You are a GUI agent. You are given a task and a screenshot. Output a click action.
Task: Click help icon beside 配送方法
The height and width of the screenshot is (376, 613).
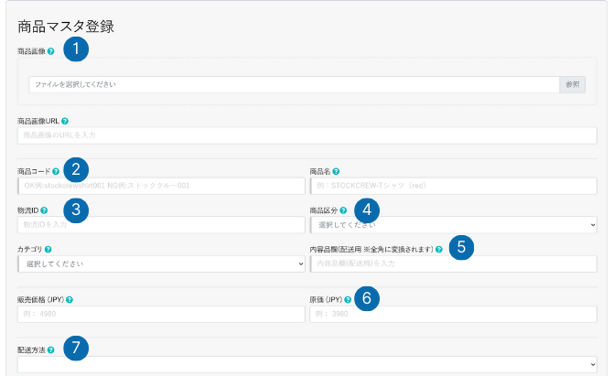[x=51, y=349]
